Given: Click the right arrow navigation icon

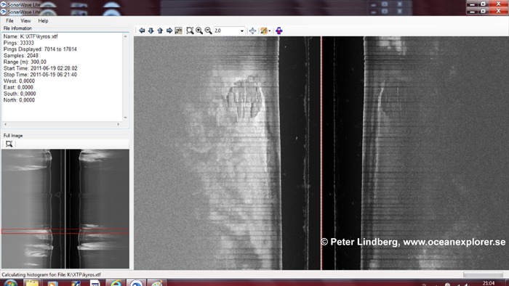Looking at the screenshot, I should pos(169,30).
